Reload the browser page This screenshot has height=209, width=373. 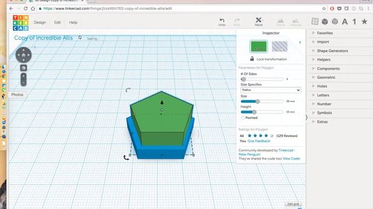[x=26, y=9]
